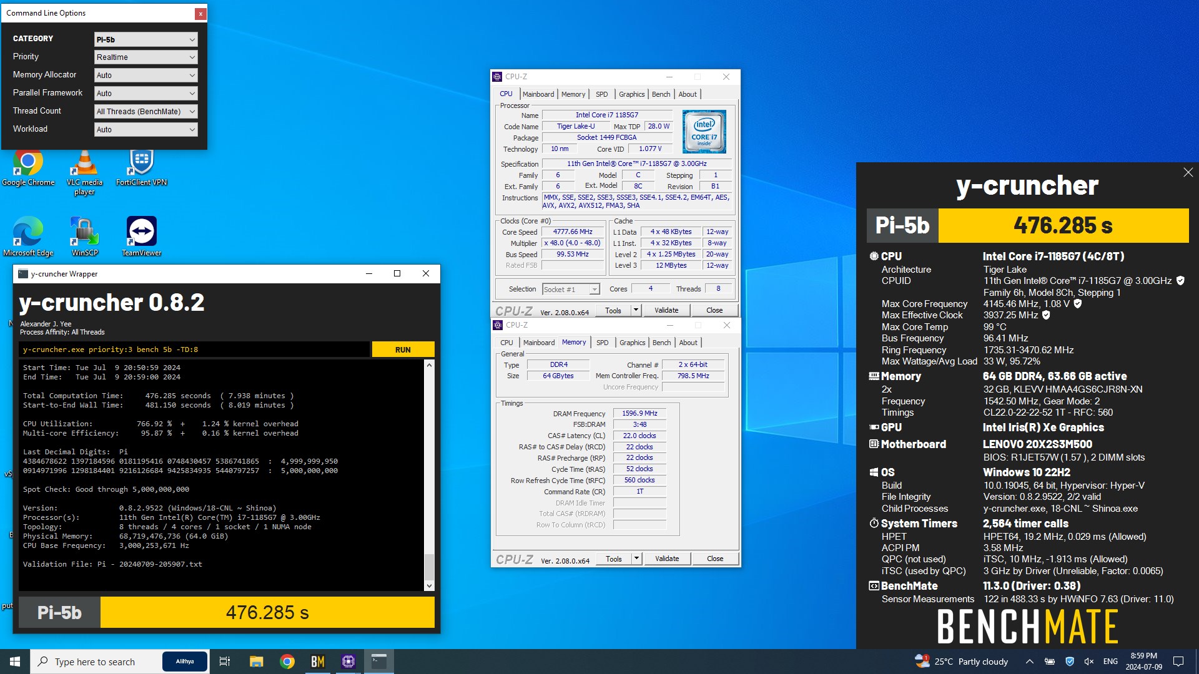Open Tools dropdown arrow in upper CPU-Z
The image size is (1199, 674).
click(636, 310)
